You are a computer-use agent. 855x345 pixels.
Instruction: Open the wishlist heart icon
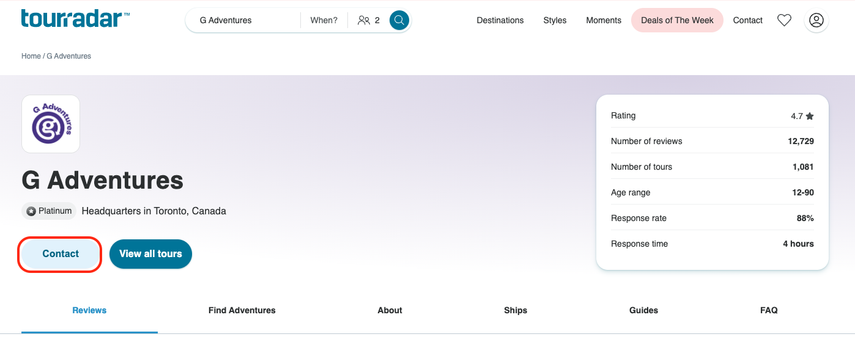(x=784, y=20)
